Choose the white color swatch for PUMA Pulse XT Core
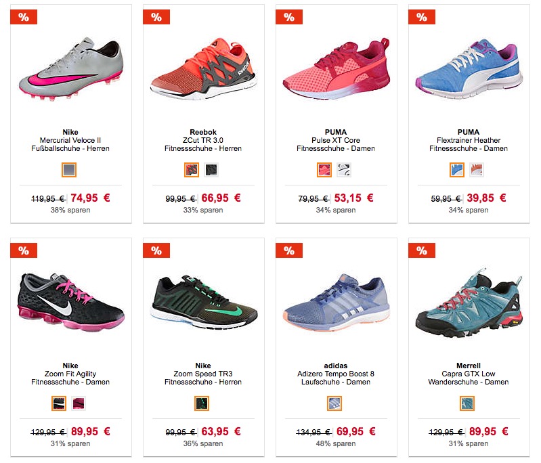 point(344,170)
